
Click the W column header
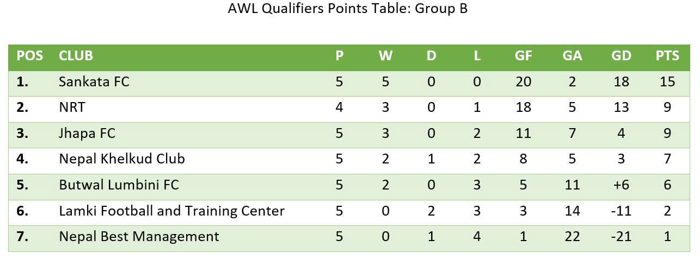coord(385,56)
